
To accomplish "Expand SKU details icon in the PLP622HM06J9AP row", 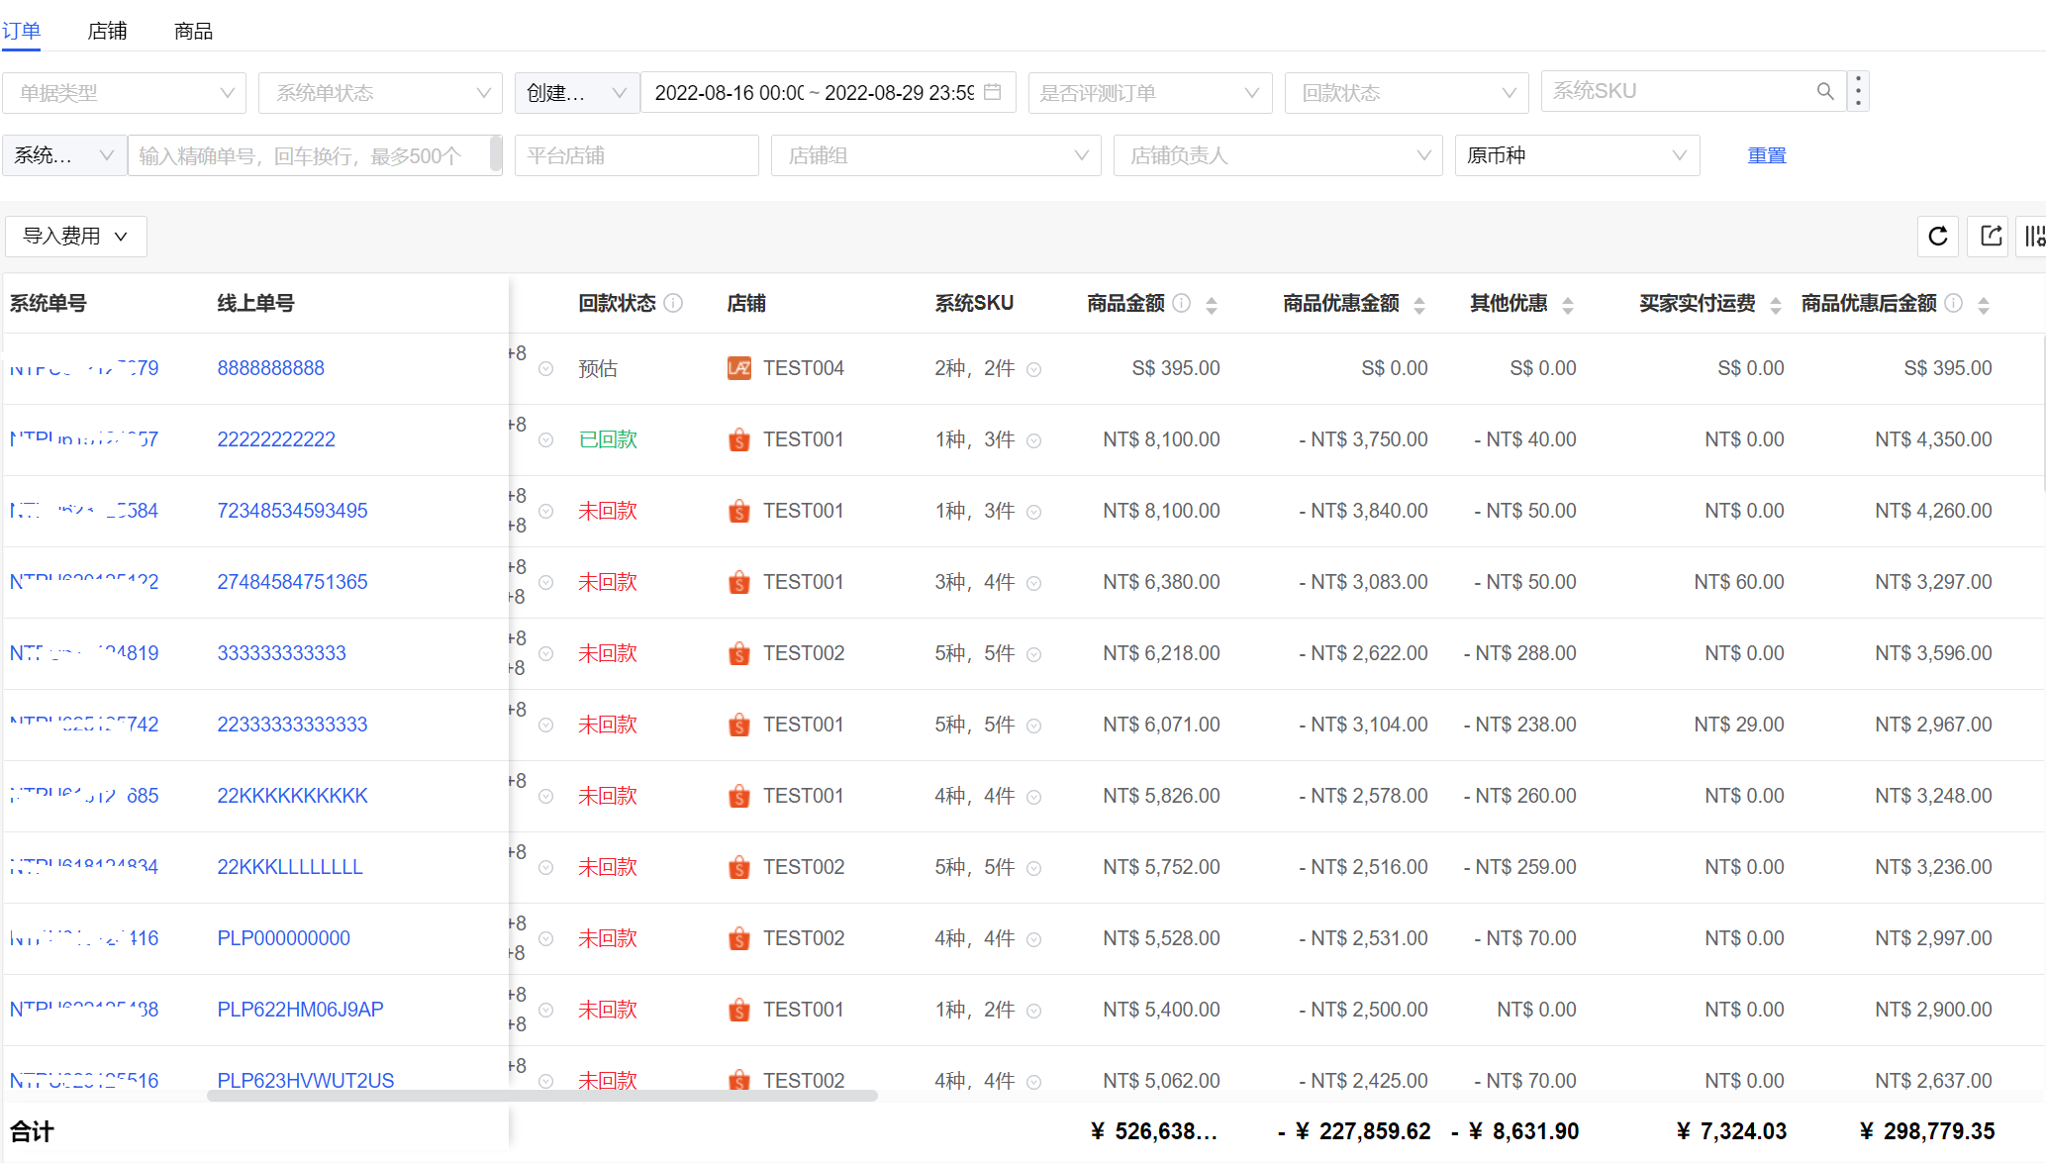I will 1033,1011.
